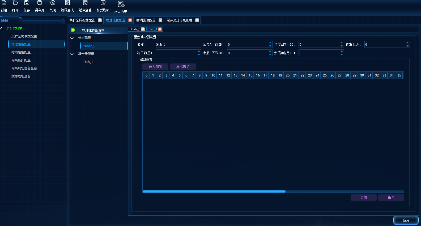This screenshot has width=421, height=226.
Task: Click the 打开 (Open) toolbar icon
Action: click(15, 3)
